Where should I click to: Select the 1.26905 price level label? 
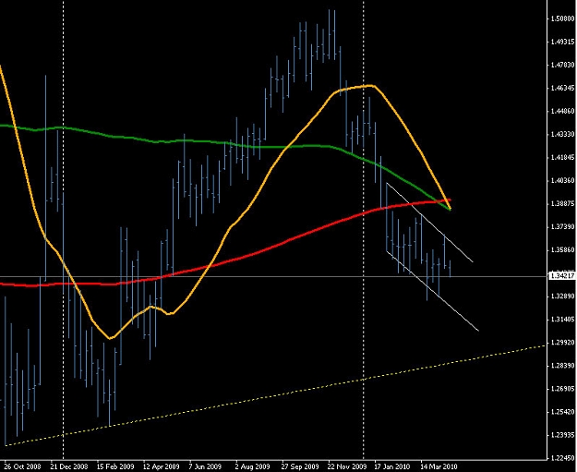pos(562,389)
